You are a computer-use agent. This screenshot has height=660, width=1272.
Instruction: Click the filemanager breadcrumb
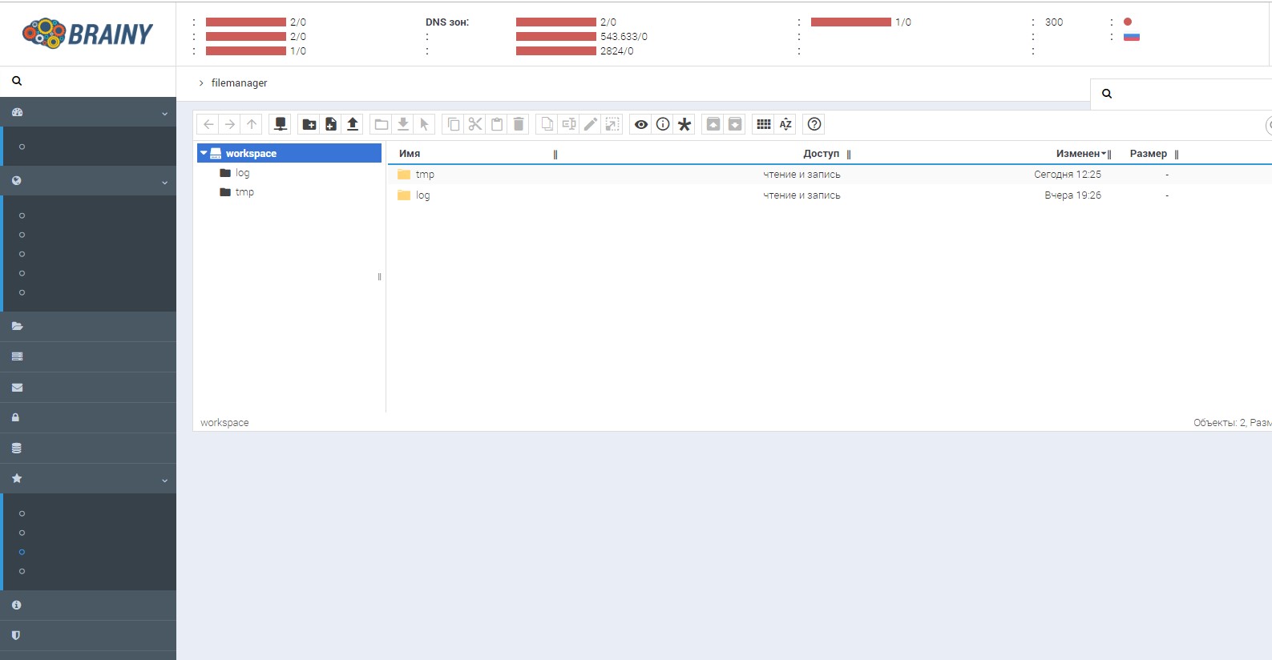pyautogui.click(x=239, y=82)
